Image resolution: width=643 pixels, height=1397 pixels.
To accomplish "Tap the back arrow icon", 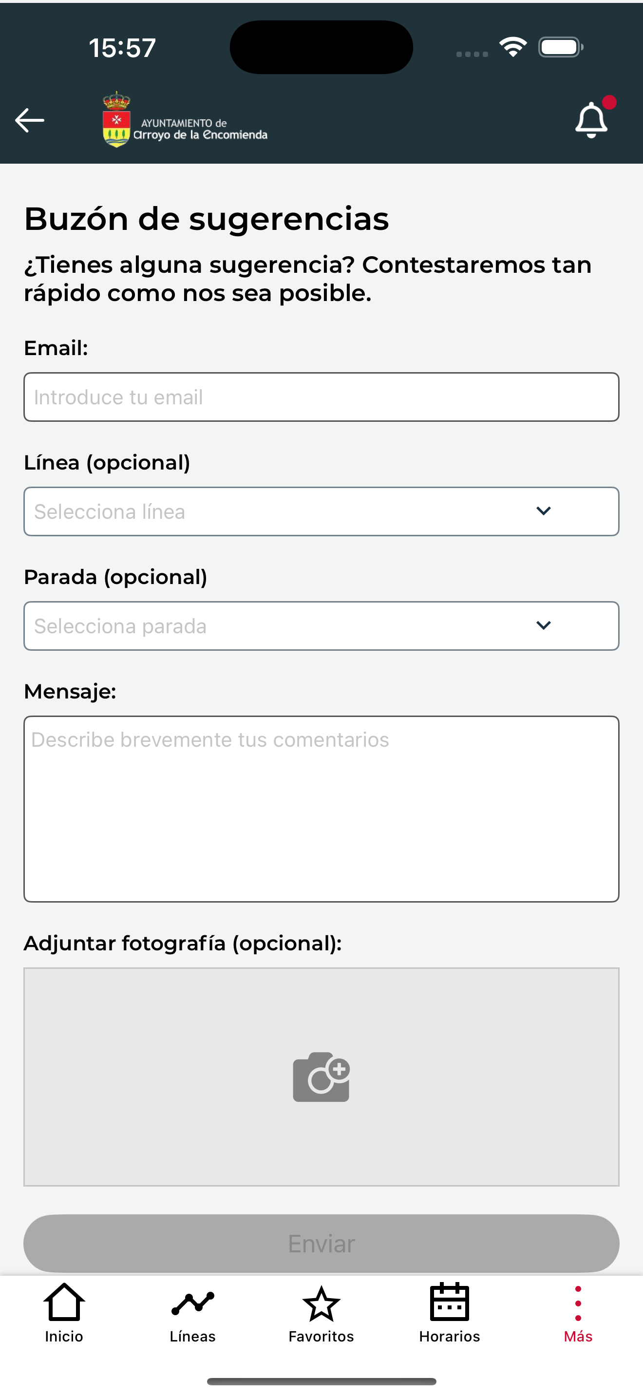I will (30, 120).
